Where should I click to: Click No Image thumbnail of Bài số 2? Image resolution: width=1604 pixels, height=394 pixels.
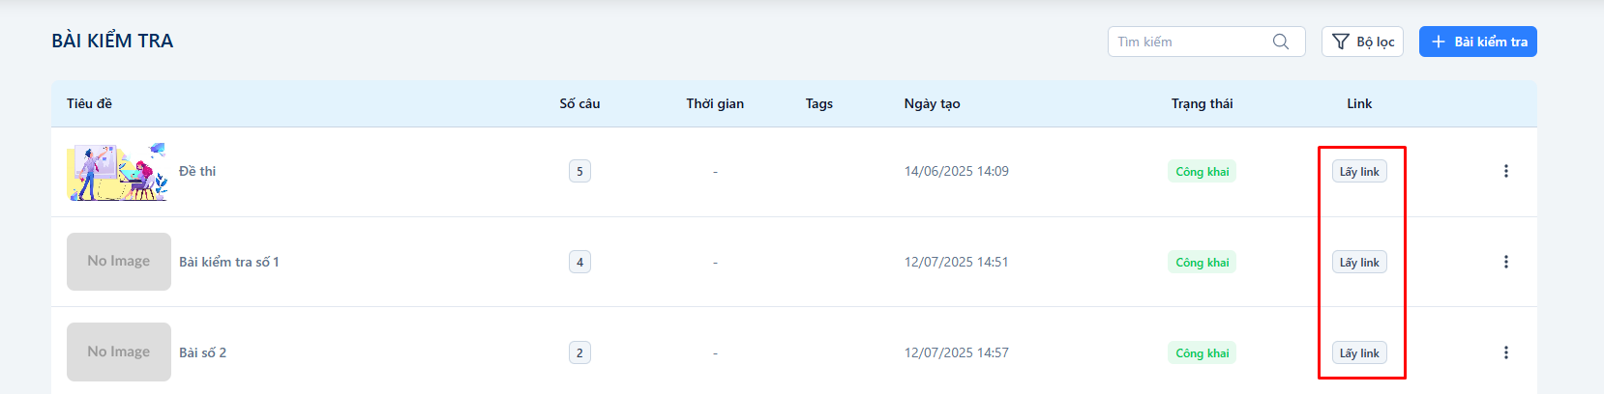pos(118,352)
